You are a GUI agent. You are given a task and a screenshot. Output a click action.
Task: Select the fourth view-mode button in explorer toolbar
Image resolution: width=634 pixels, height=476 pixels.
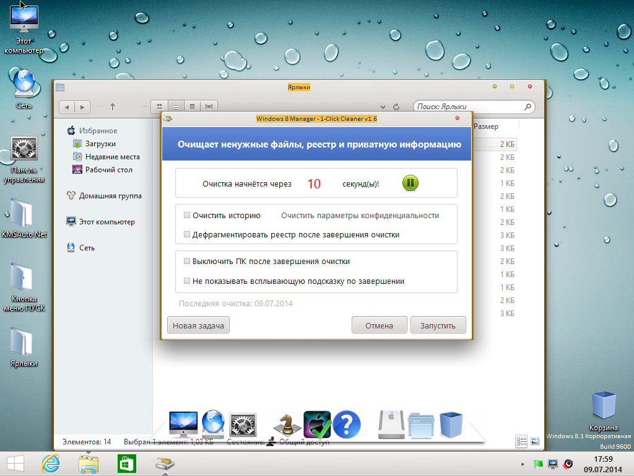coord(209,107)
